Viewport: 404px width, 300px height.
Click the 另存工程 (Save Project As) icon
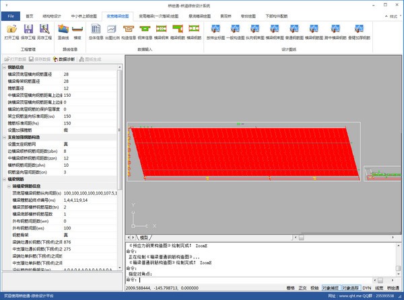pyautogui.click(x=46, y=30)
